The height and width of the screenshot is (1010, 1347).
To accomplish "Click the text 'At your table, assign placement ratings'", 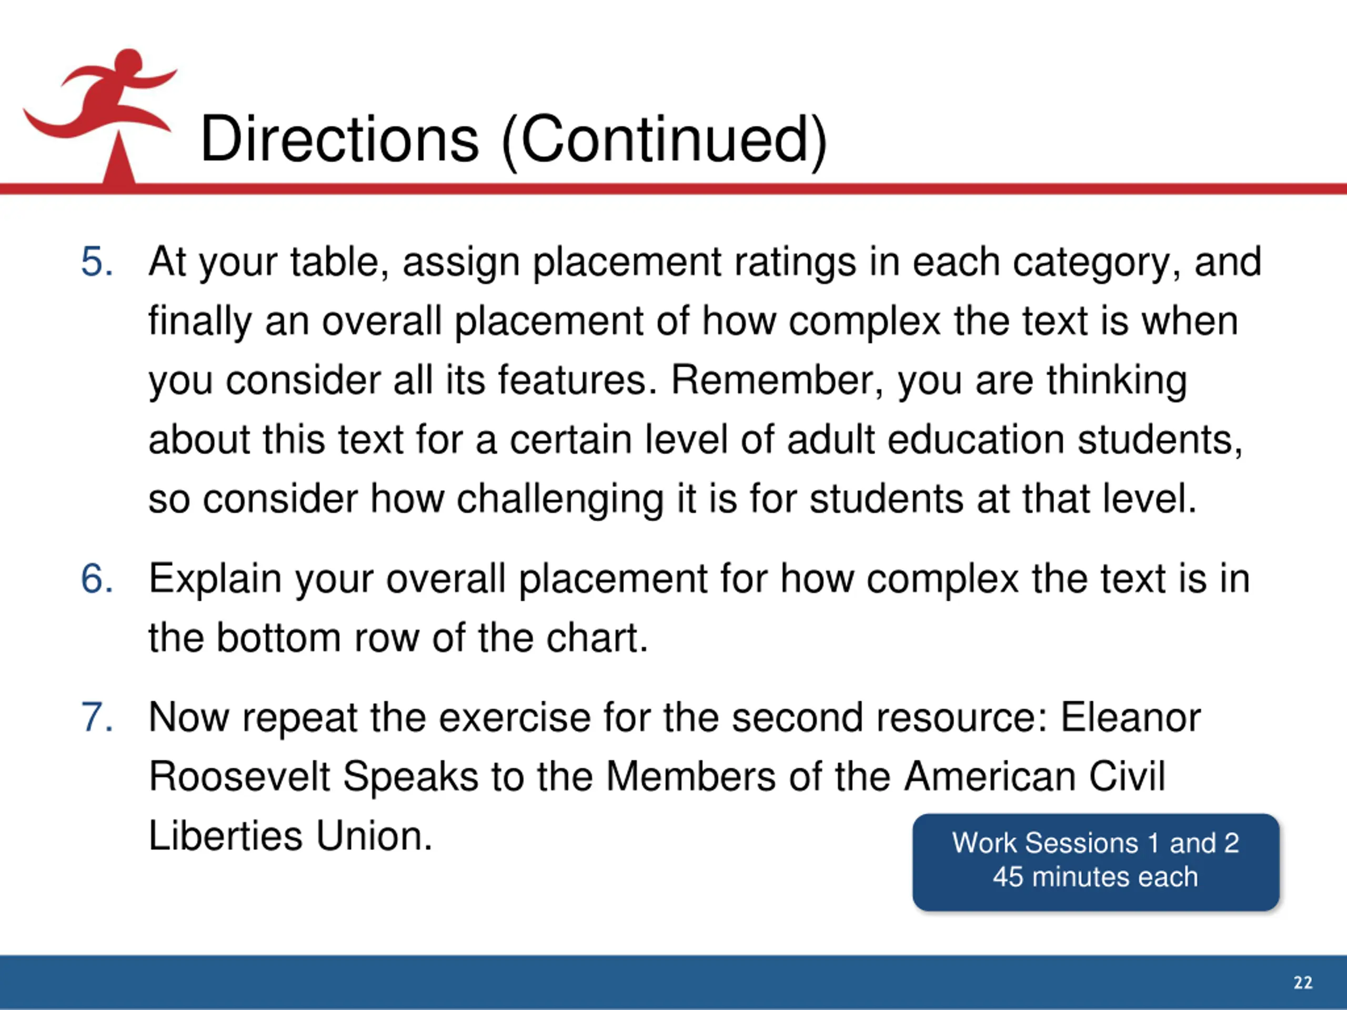I will (502, 263).
